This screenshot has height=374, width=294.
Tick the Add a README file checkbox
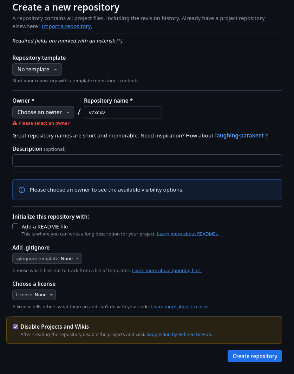pyautogui.click(x=15, y=226)
